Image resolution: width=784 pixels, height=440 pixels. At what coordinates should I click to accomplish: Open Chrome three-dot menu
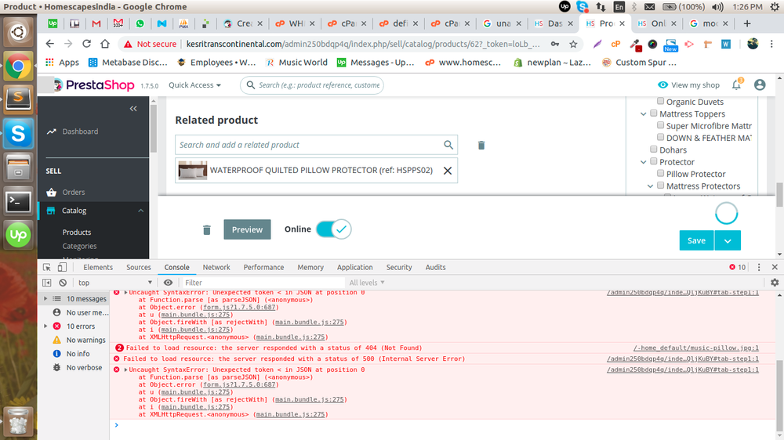click(x=771, y=44)
